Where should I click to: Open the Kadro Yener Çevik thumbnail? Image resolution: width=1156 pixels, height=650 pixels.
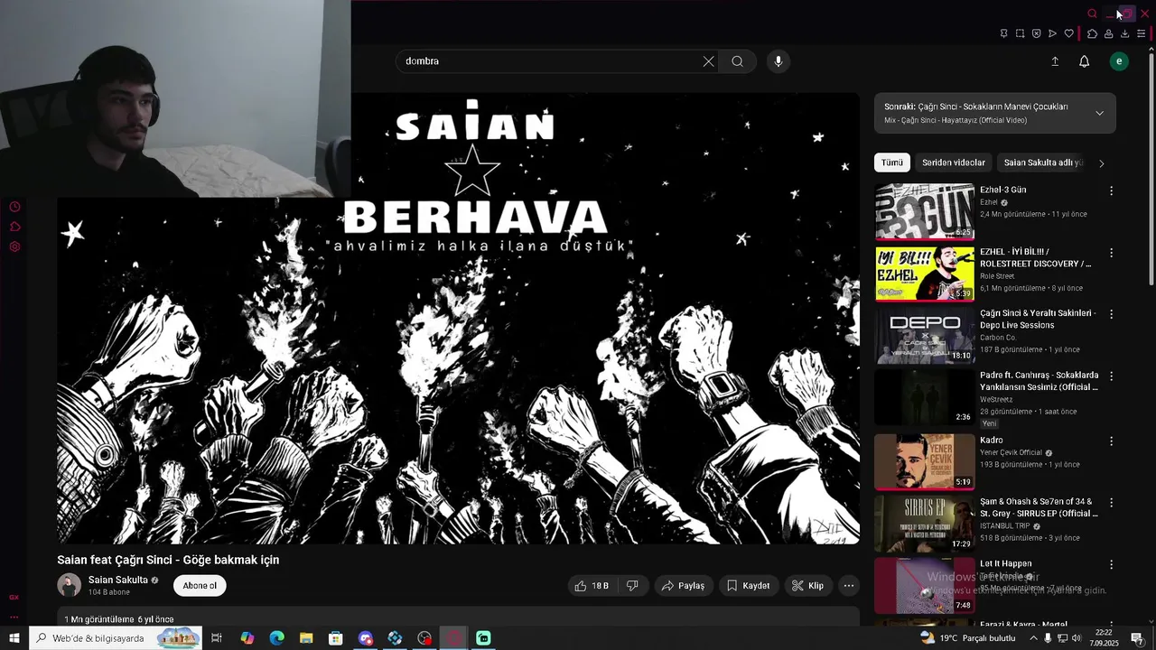pos(924,461)
